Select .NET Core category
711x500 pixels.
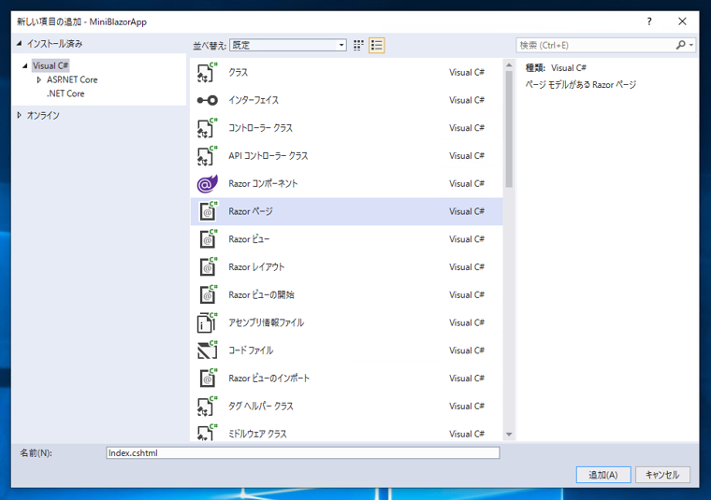click(65, 93)
